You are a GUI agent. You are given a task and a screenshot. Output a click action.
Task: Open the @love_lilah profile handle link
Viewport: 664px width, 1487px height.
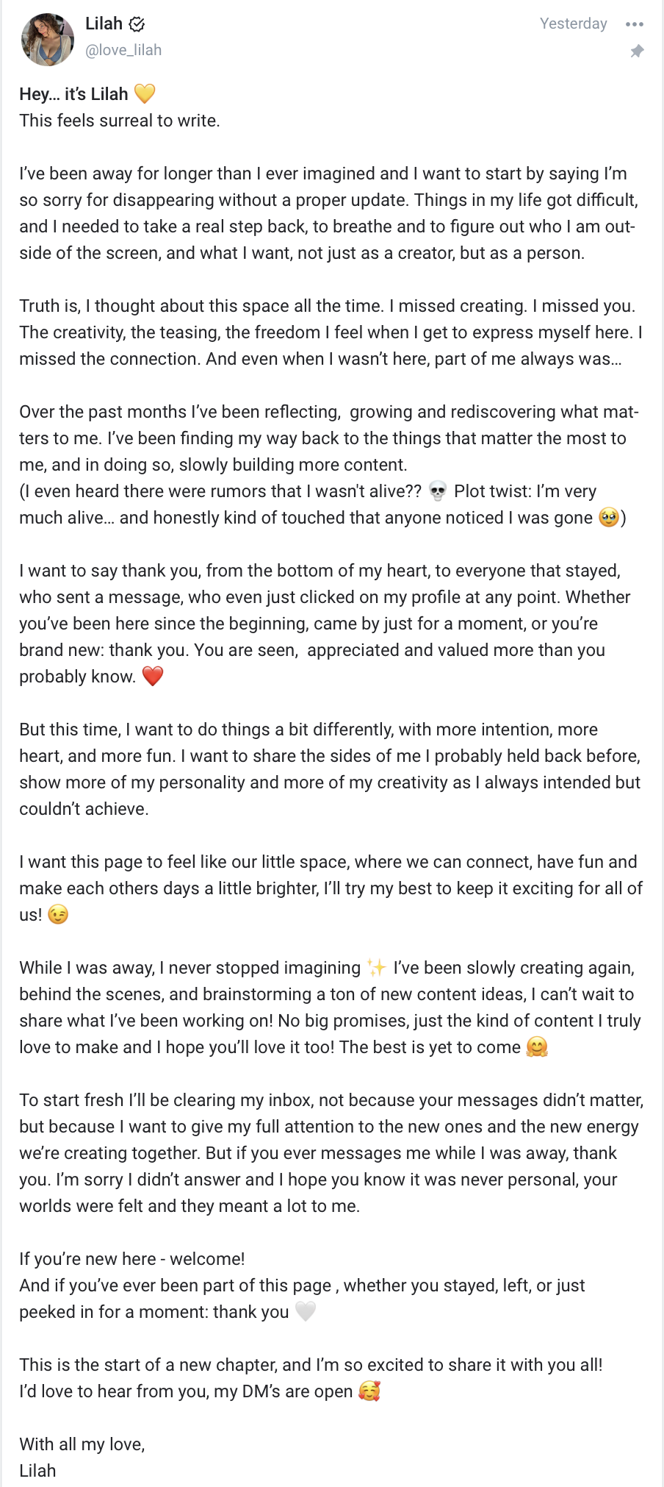[123, 50]
